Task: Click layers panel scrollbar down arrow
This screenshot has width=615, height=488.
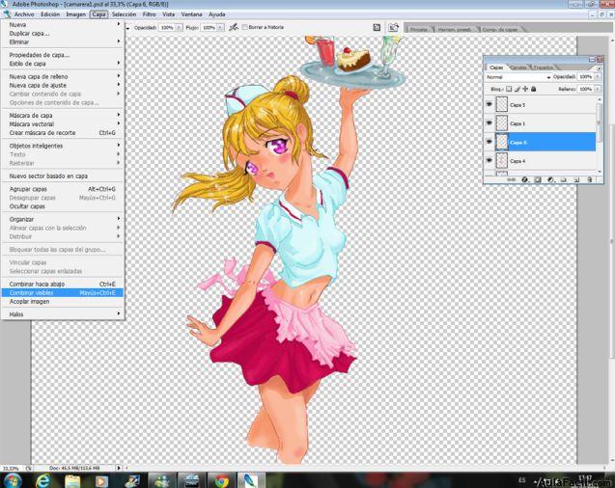Action: (599, 171)
